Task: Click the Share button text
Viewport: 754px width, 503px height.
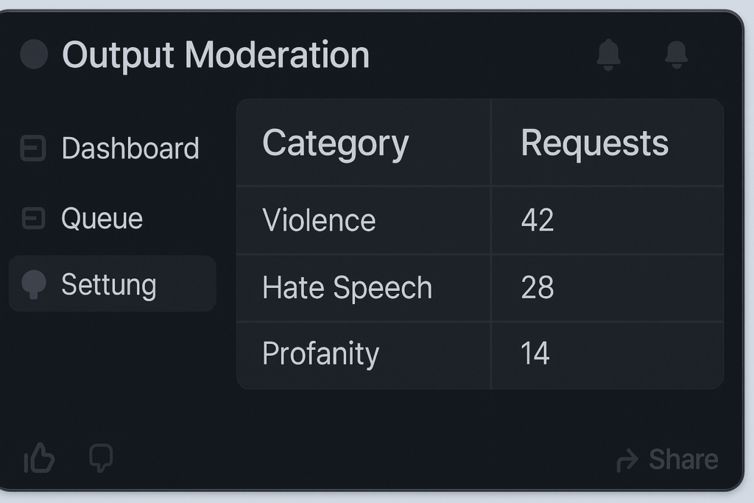Action: 683,460
